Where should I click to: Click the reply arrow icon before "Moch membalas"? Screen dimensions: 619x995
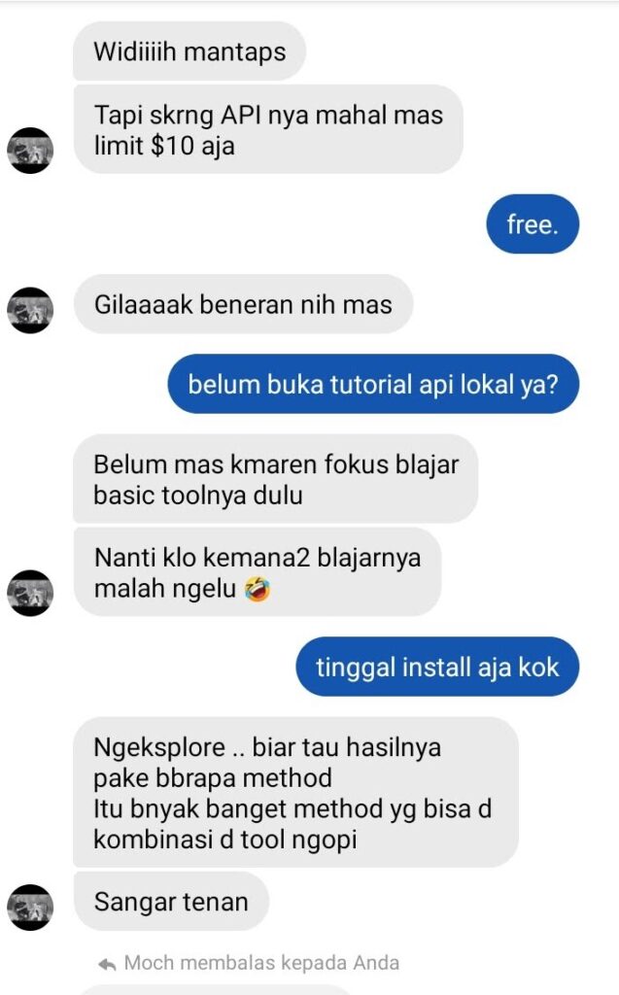tap(107, 965)
